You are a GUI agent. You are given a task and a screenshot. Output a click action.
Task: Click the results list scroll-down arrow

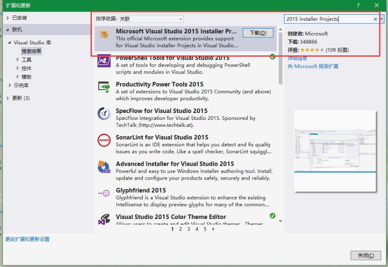pos(280,221)
